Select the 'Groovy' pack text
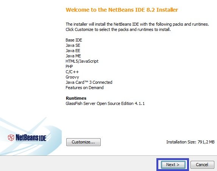 tap(72, 77)
